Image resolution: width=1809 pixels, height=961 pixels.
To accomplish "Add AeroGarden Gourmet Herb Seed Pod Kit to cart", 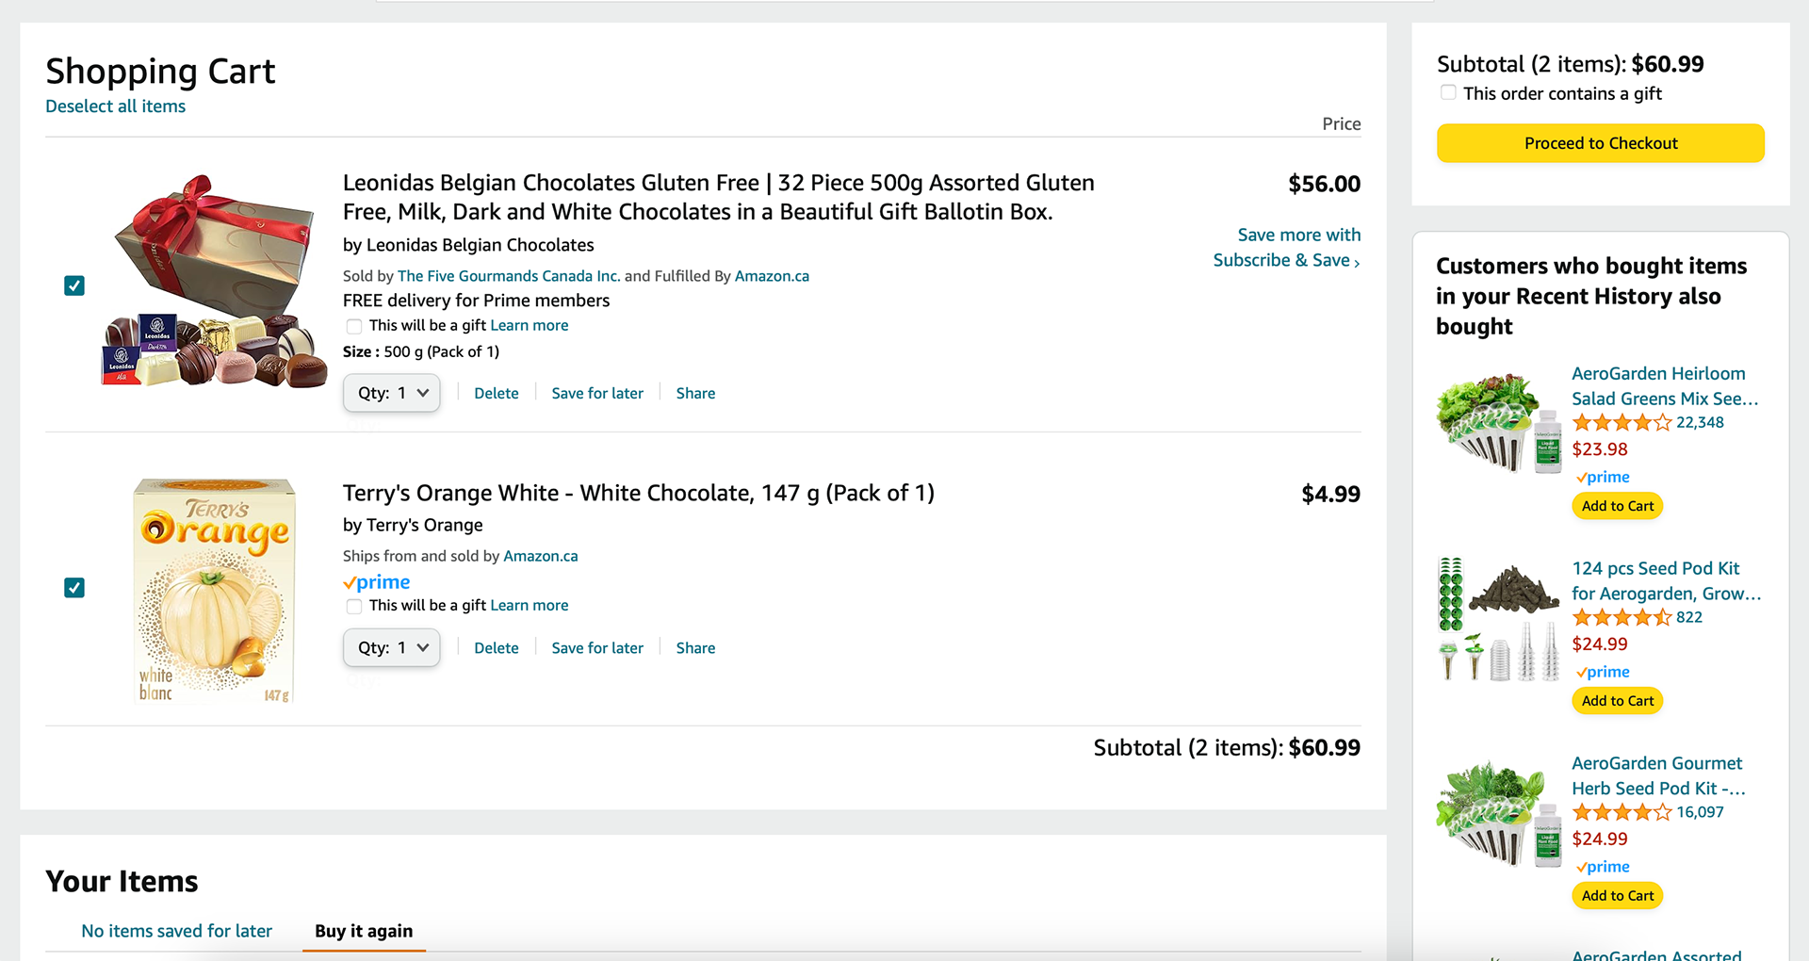I will (1617, 896).
